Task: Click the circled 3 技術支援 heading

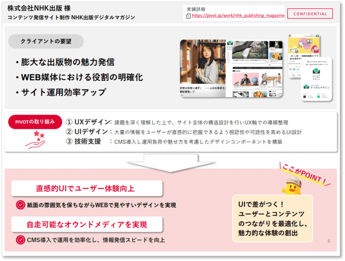Action: tap(84, 141)
